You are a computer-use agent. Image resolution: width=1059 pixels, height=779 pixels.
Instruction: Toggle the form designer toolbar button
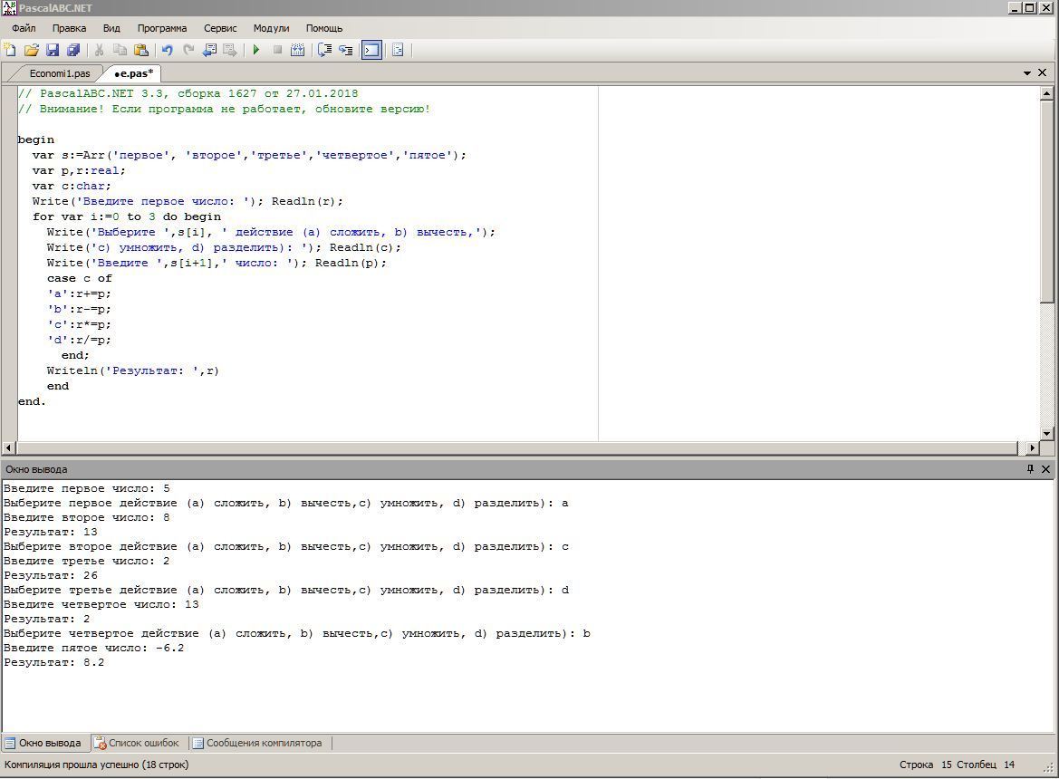tap(398, 51)
